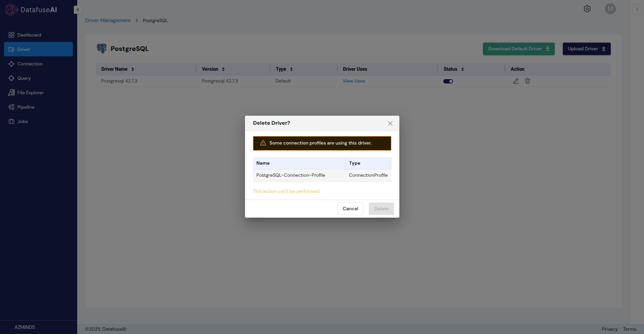Click the trash delete icon in Action column
The image size is (644, 334).
(528, 81)
